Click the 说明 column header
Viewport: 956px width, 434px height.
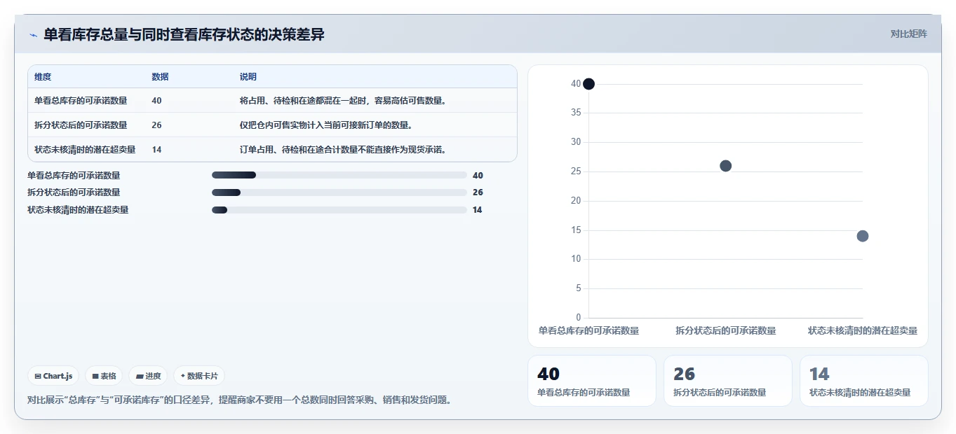point(248,77)
